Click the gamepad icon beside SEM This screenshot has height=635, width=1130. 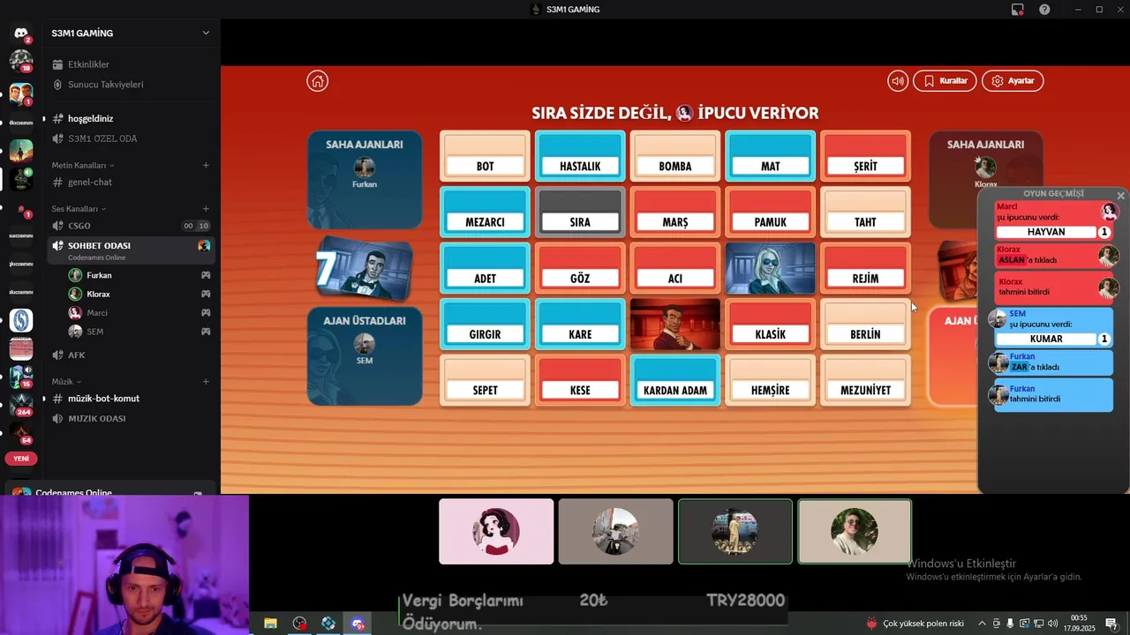206,332
